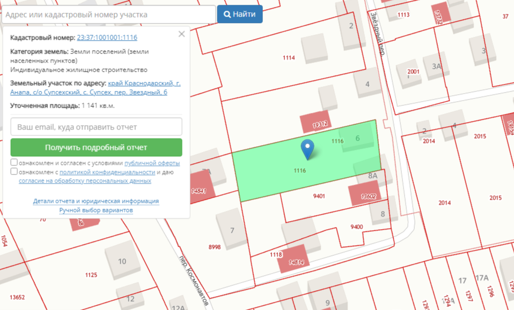
Task: Click the Найти search button
Action: pyautogui.click(x=240, y=14)
